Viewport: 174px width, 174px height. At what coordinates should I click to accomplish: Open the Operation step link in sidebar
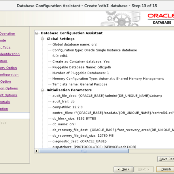pyautogui.click(x=8, y=34)
